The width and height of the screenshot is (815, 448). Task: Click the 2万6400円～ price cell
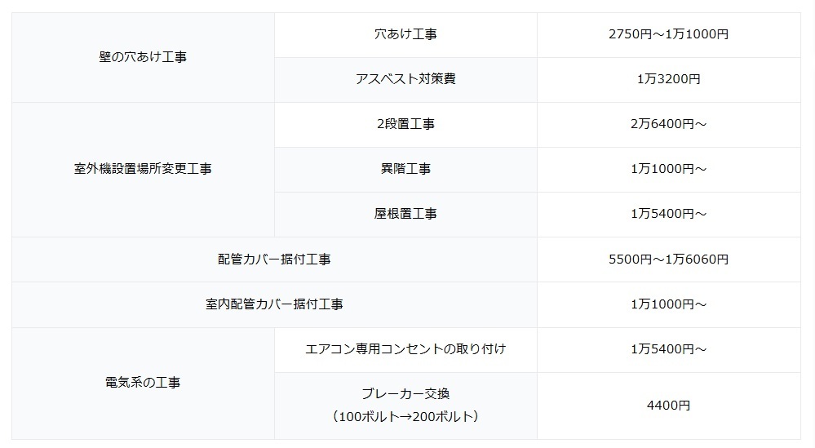click(x=669, y=125)
